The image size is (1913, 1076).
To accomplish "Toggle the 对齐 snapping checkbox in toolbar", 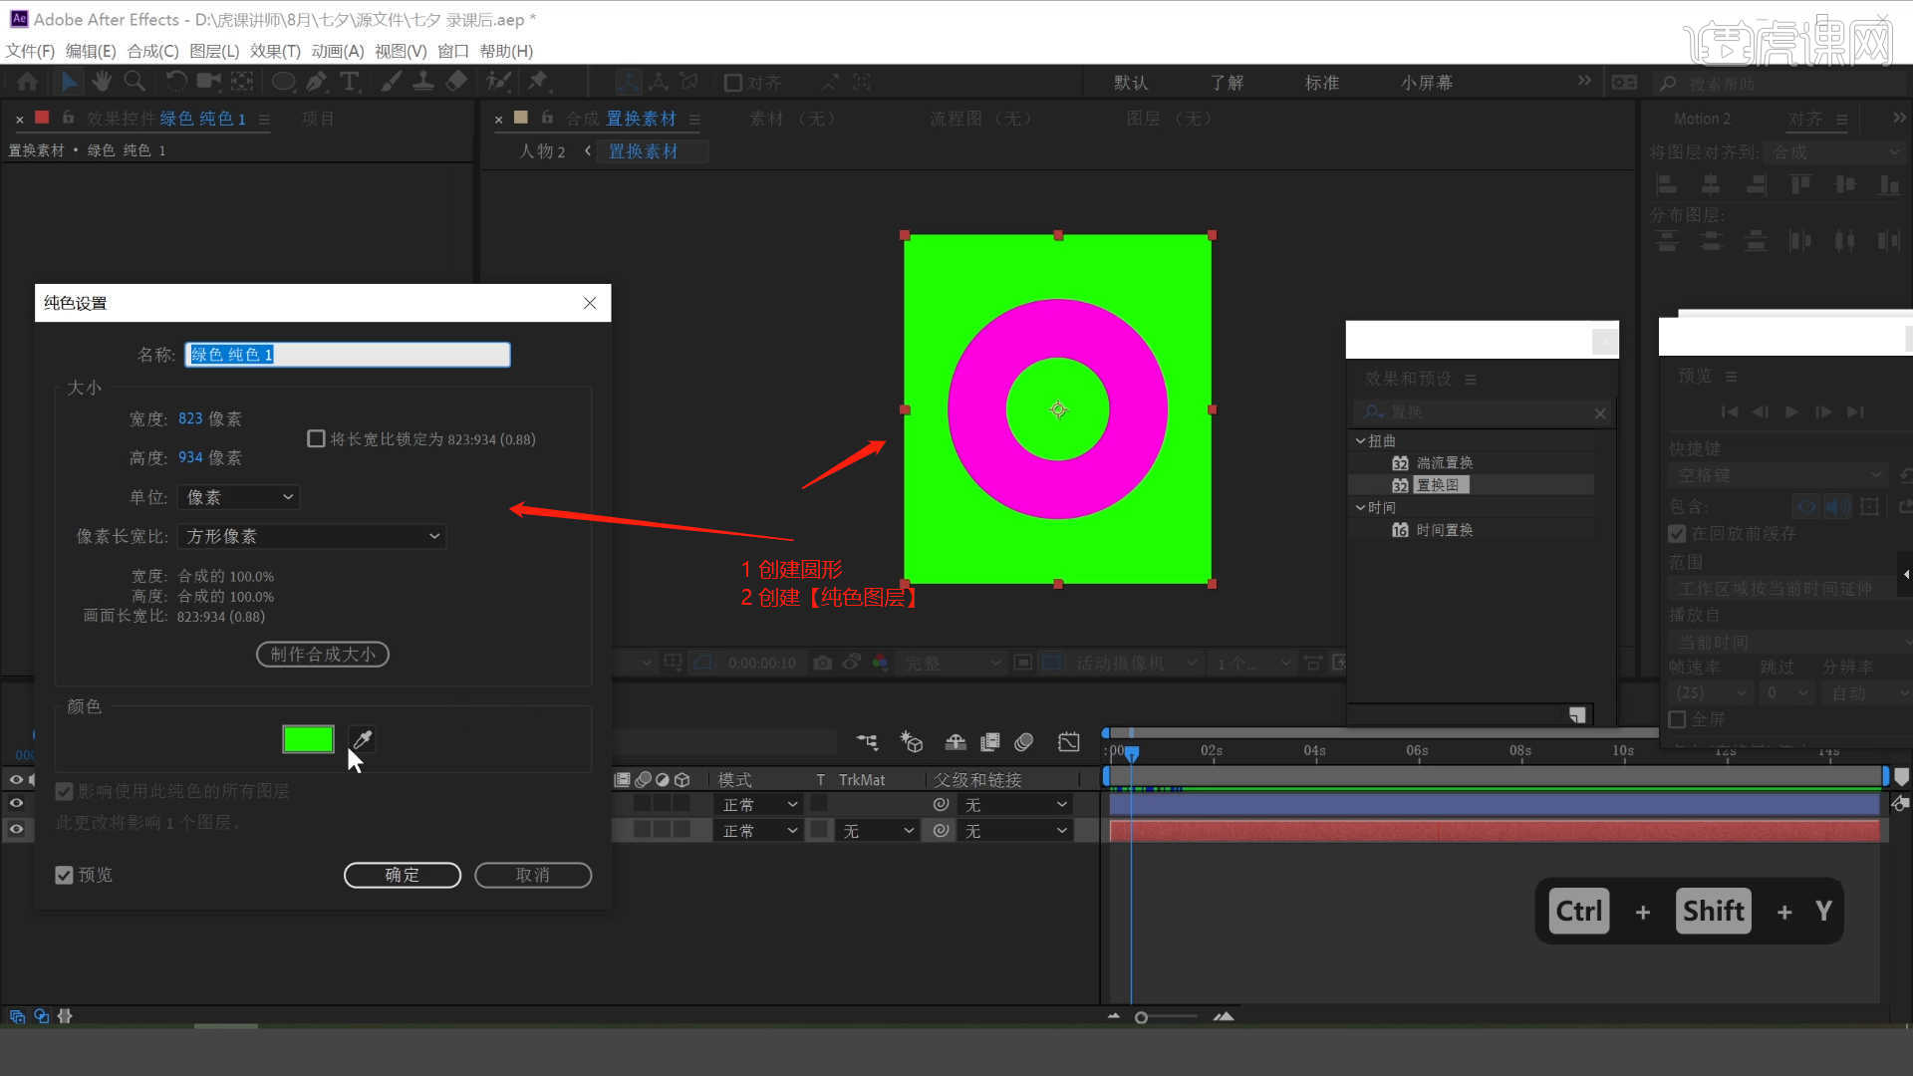I will click(x=732, y=83).
